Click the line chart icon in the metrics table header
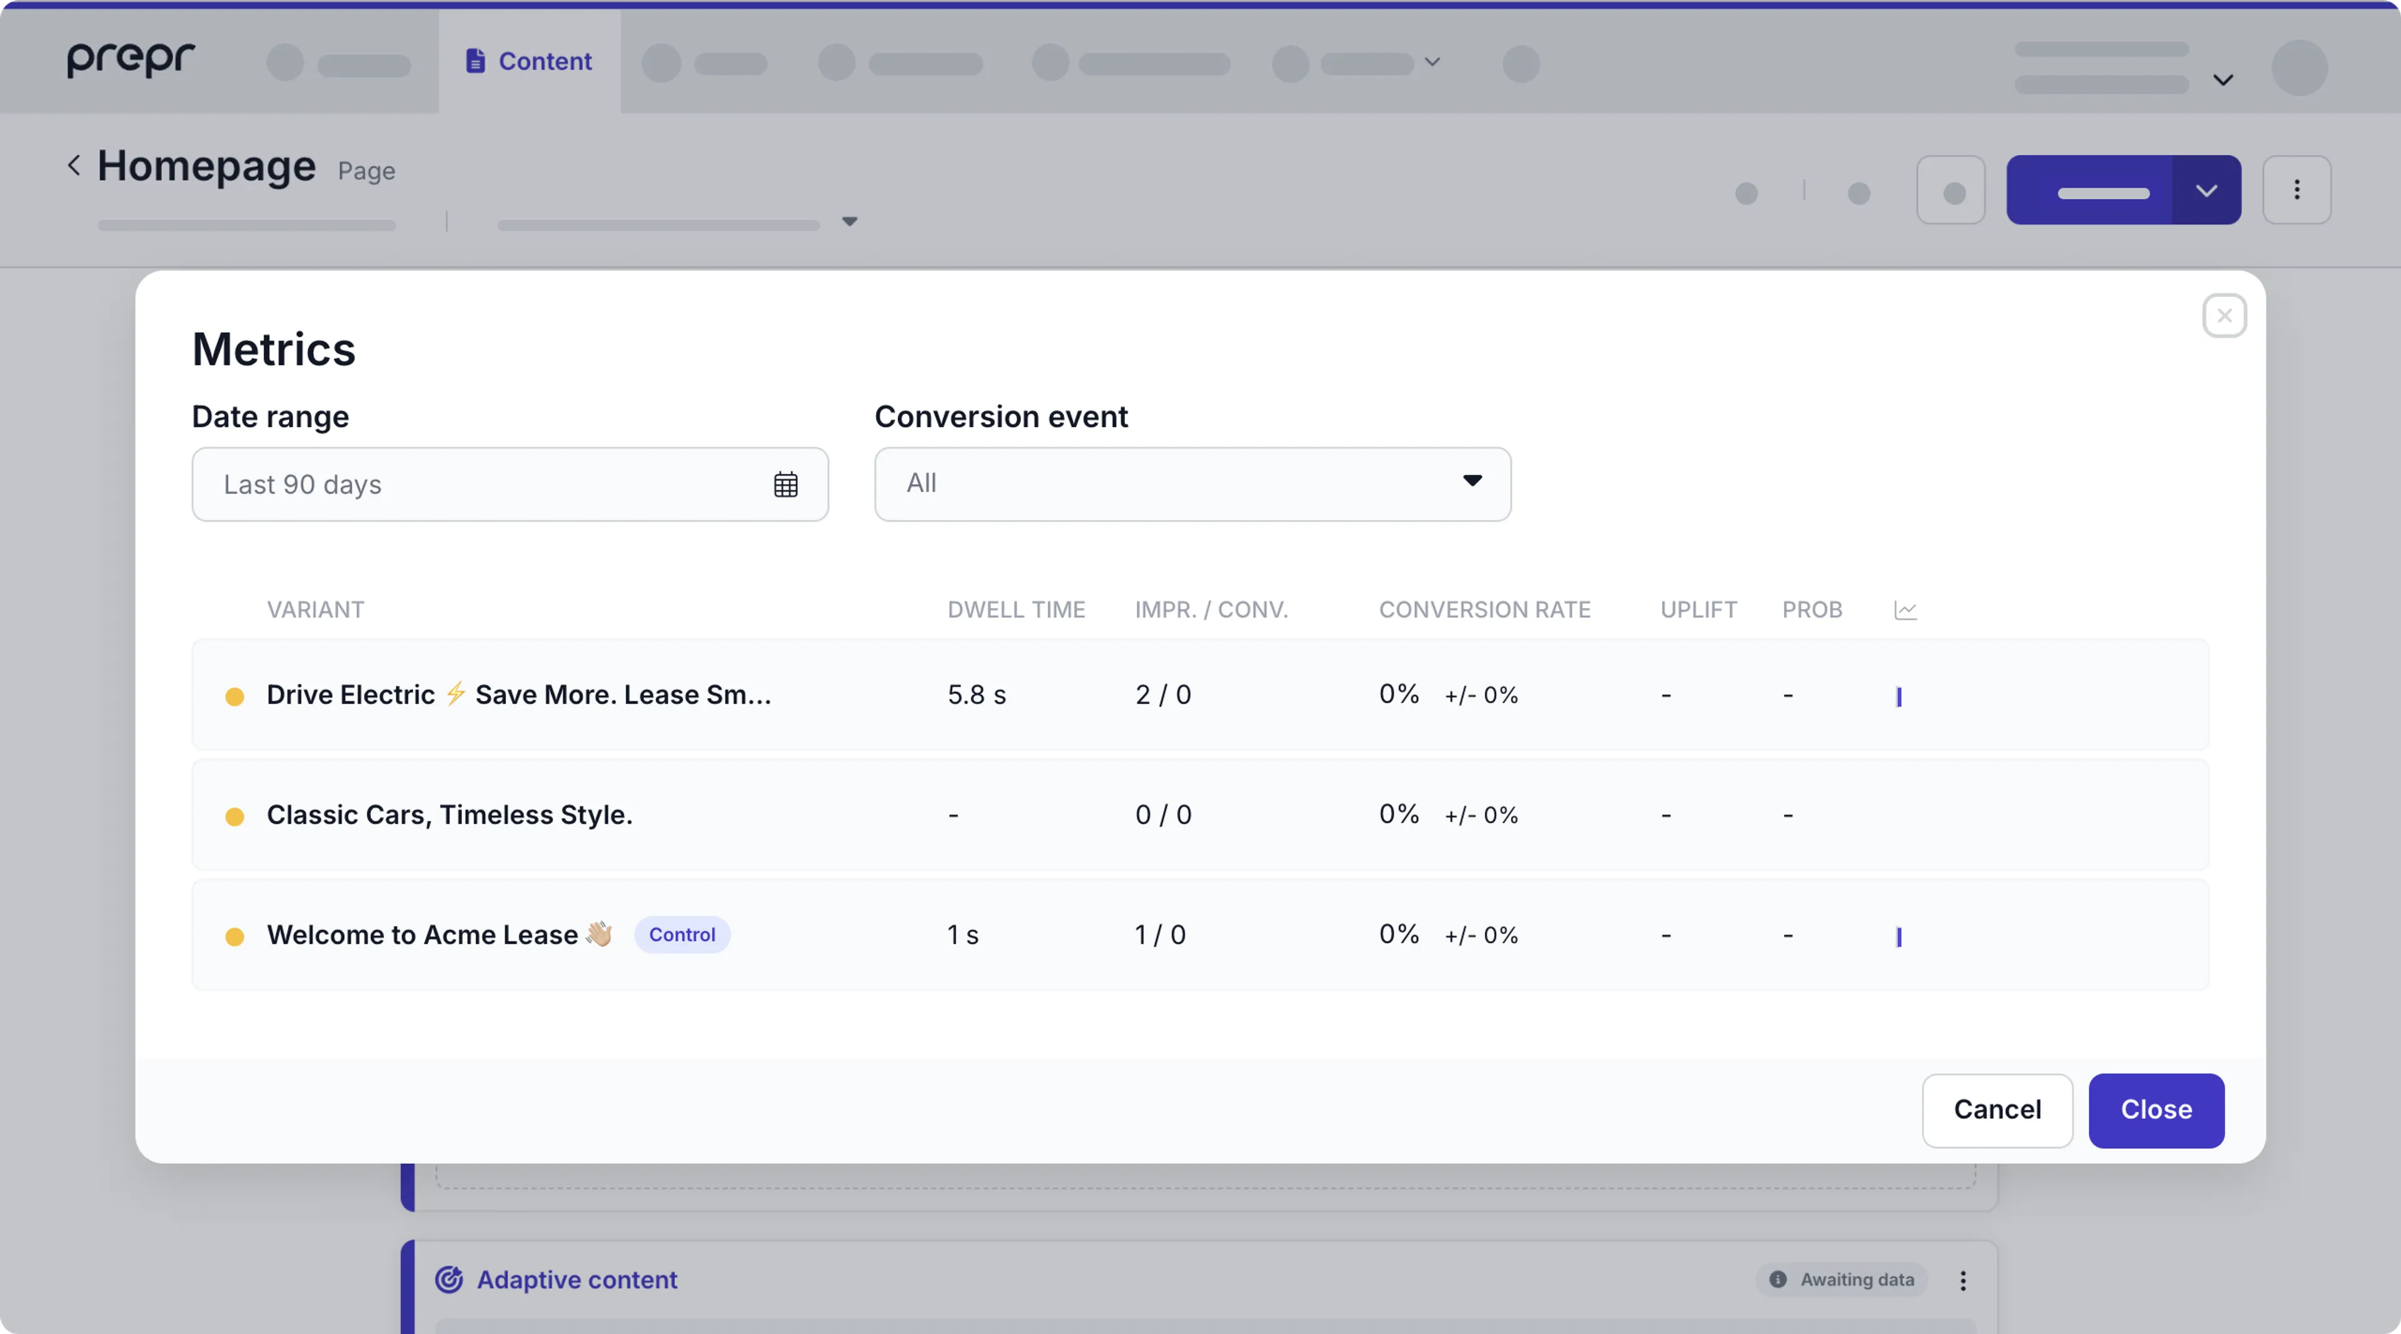 [1905, 610]
